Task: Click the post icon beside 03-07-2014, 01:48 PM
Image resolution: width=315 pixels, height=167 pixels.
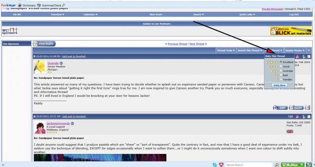Action: [35, 56]
